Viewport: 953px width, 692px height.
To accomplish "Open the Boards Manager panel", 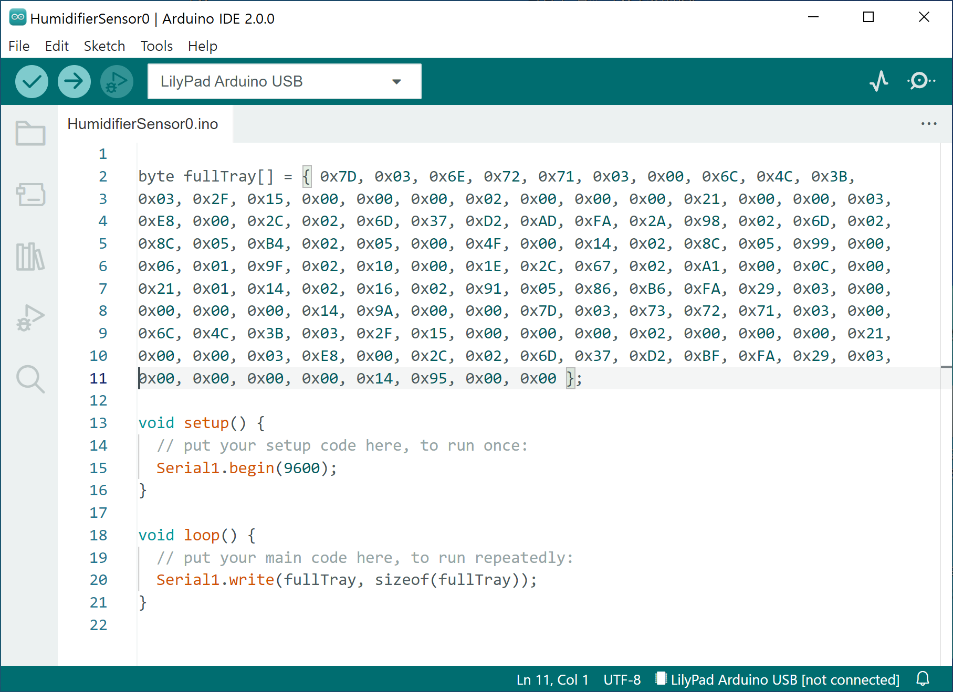I will pos(30,195).
